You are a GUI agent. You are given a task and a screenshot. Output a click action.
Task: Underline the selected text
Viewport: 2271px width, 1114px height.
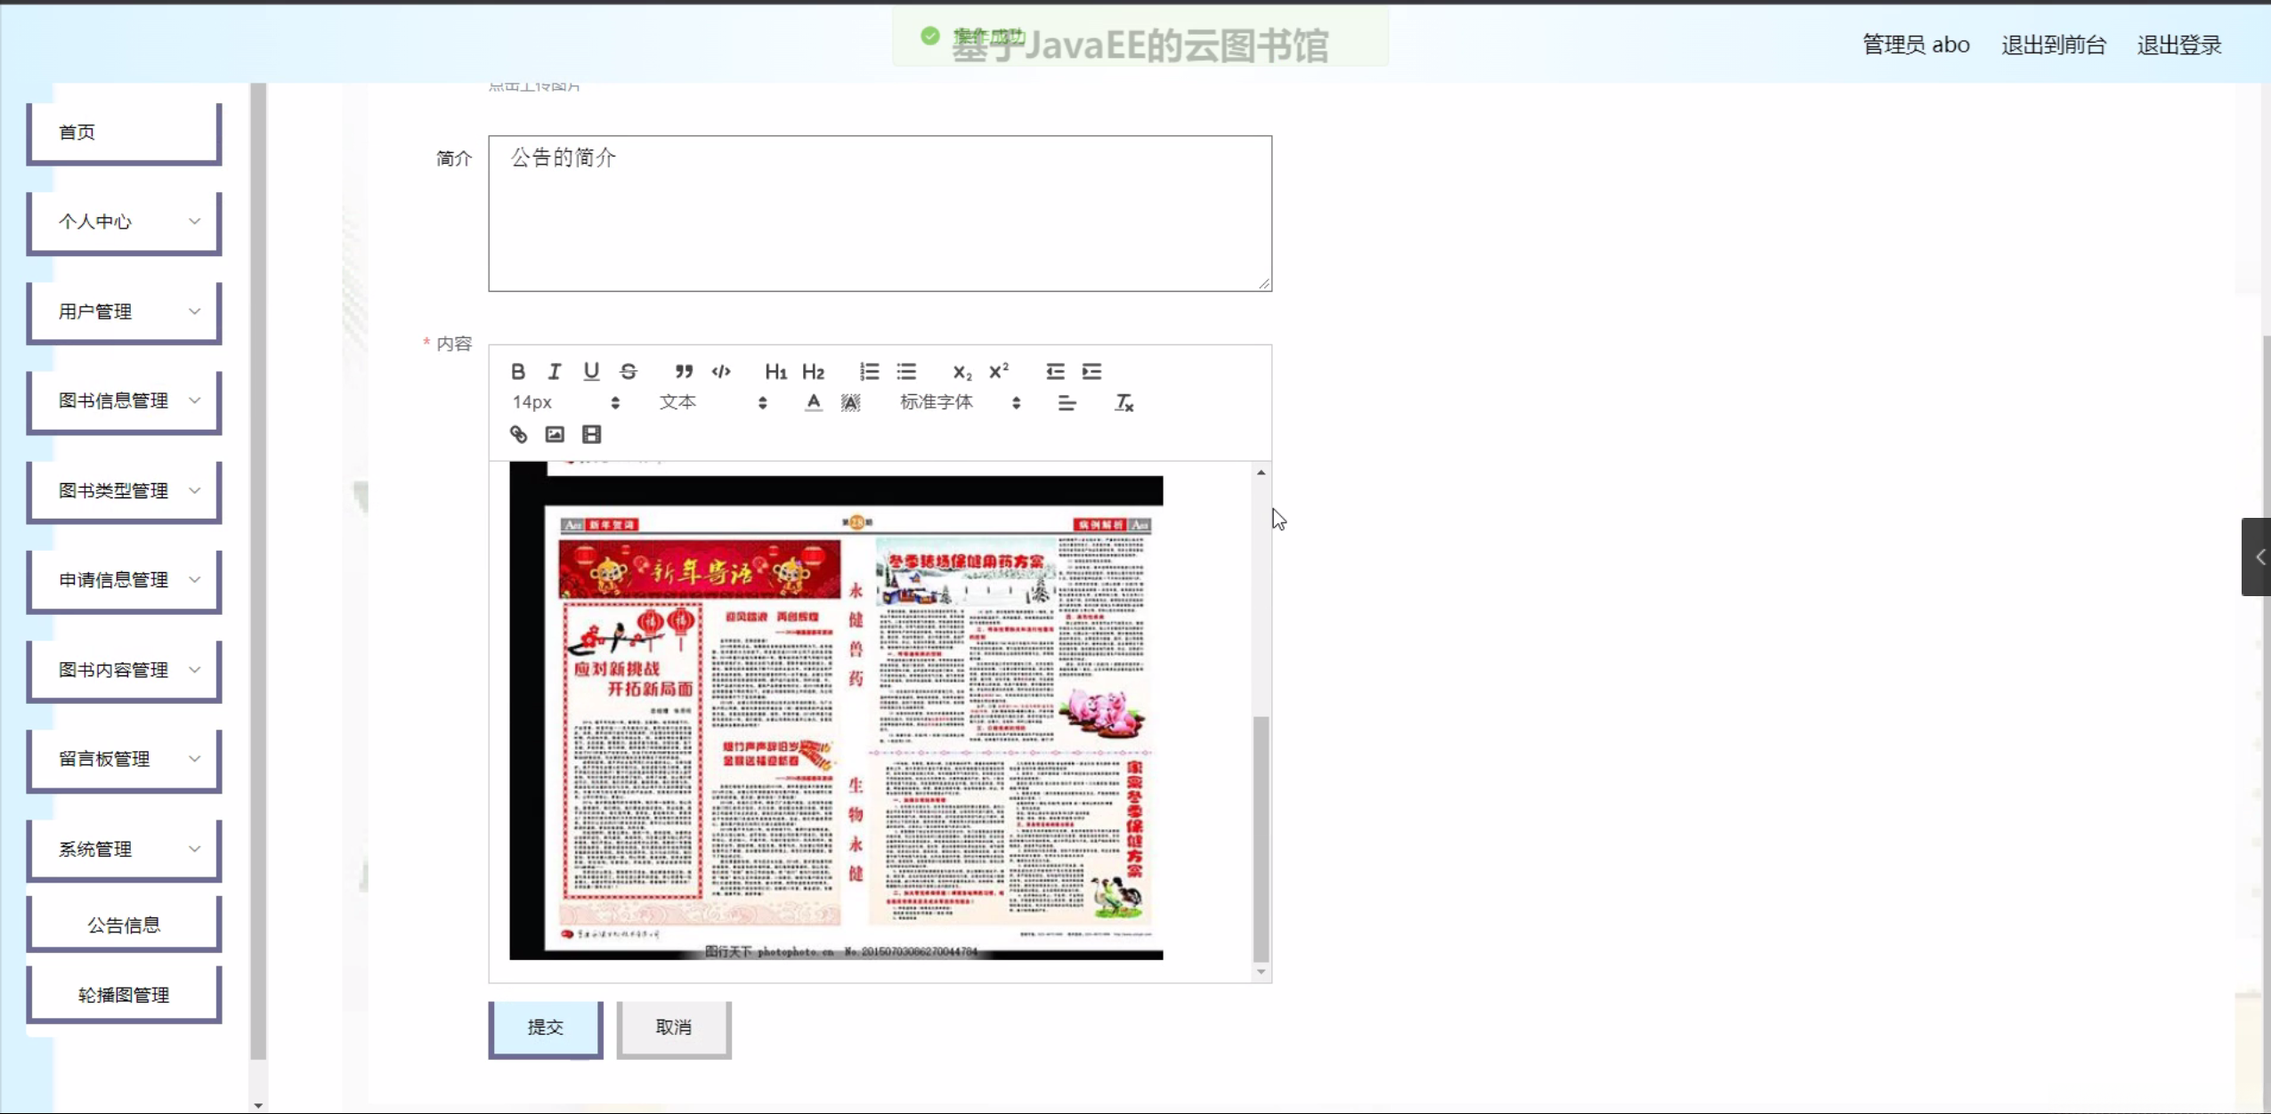[x=592, y=371]
